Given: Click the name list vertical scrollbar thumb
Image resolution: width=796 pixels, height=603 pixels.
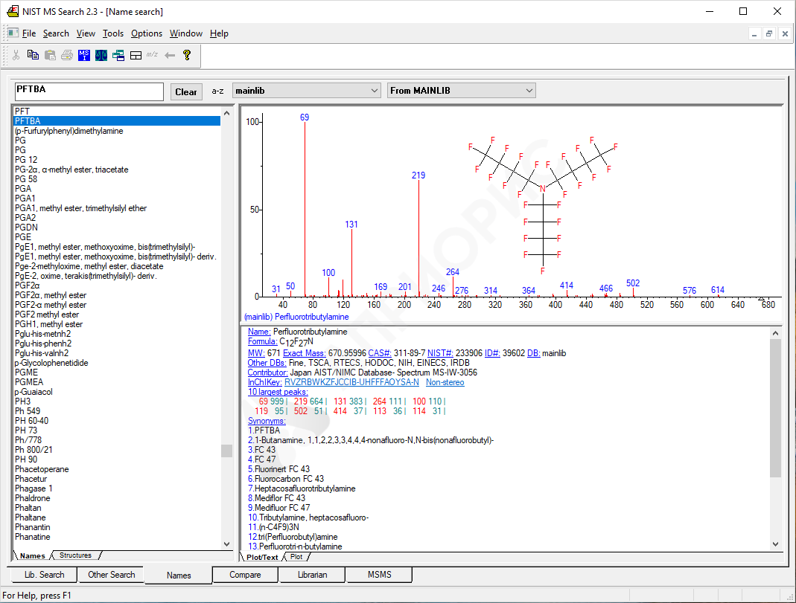Looking at the screenshot, I should pyautogui.click(x=226, y=451).
